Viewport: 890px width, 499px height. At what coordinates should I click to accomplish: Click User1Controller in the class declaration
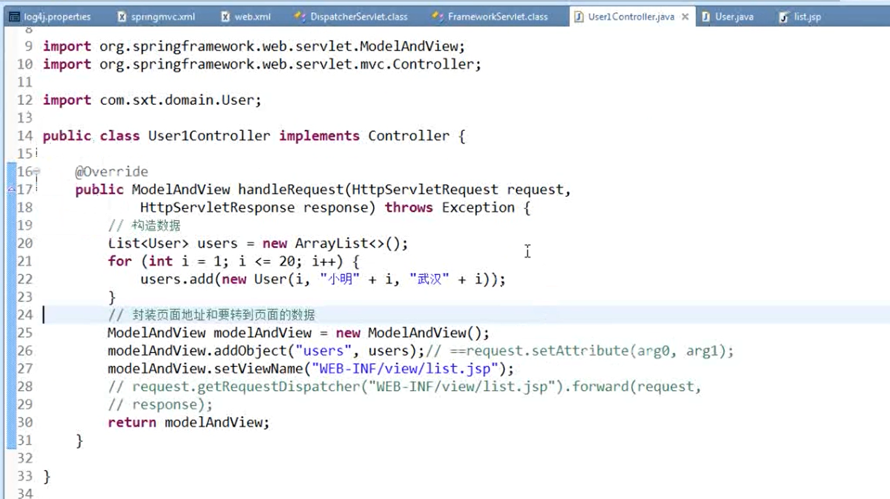click(209, 136)
